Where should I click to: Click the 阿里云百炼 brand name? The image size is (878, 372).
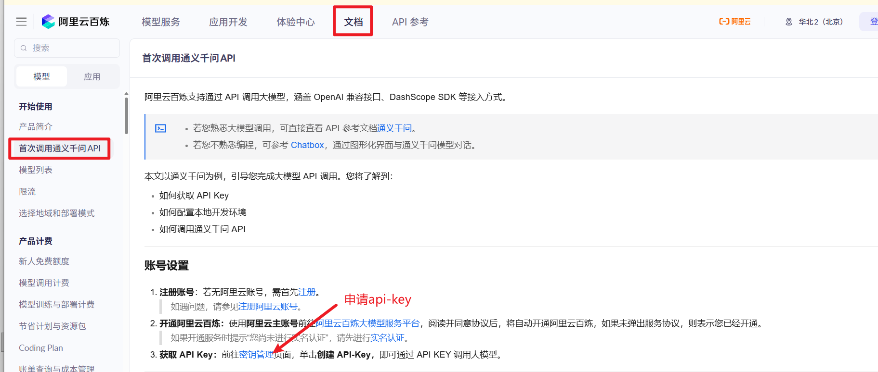pos(84,22)
